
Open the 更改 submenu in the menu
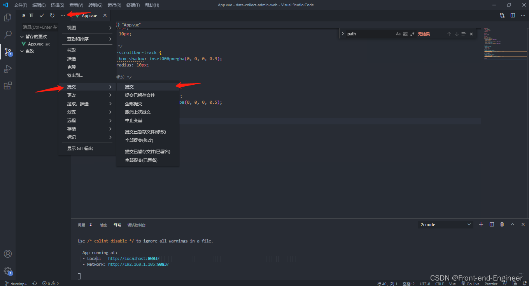87,95
